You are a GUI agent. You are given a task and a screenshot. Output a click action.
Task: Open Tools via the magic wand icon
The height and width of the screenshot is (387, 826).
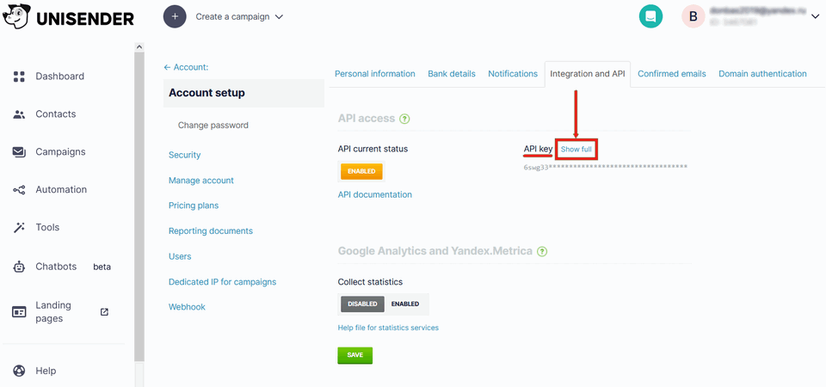pos(19,228)
